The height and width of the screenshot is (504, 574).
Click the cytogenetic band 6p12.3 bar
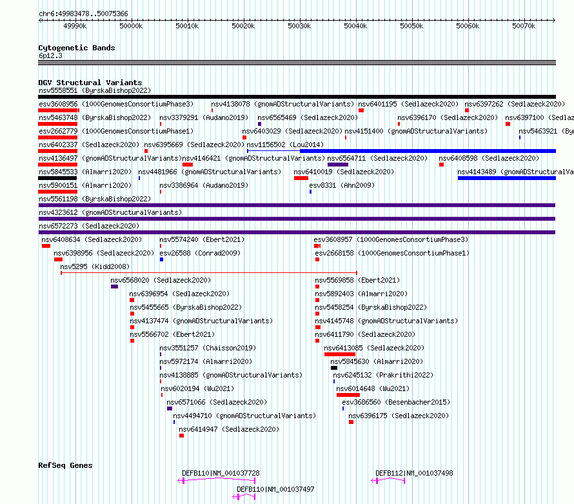click(x=297, y=63)
